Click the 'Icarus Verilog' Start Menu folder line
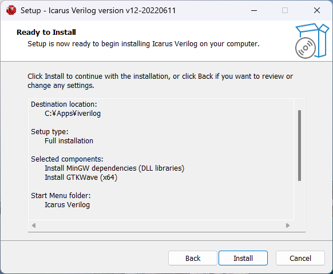This screenshot has height=274, width=333. [x=67, y=205]
